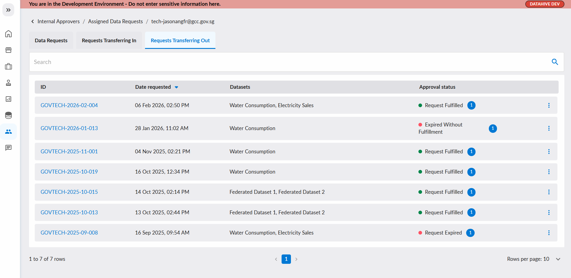
Task: Open actions menu for GOVTECH-2025-11-001
Action: click(549, 152)
